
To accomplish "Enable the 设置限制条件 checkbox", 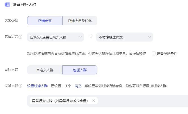I will click(x=154, y=53).
